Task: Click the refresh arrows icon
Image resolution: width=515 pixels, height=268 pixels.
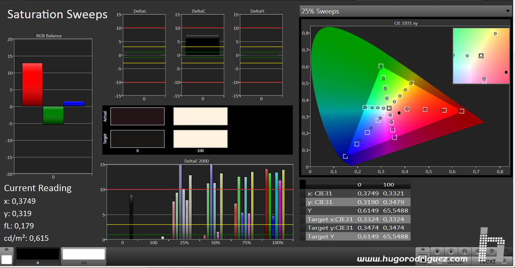Action: (492, 252)
